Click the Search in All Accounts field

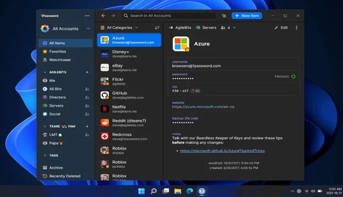pos(170,16)
